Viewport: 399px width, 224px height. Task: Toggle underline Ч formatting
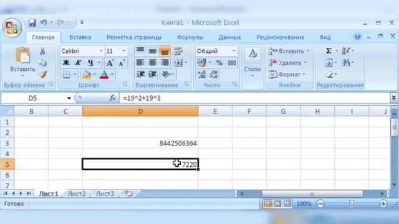pos(90,63)
